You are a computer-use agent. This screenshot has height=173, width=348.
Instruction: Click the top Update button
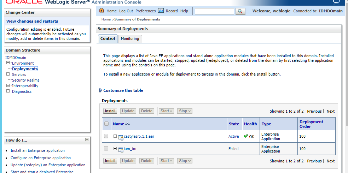coord(128,111)
